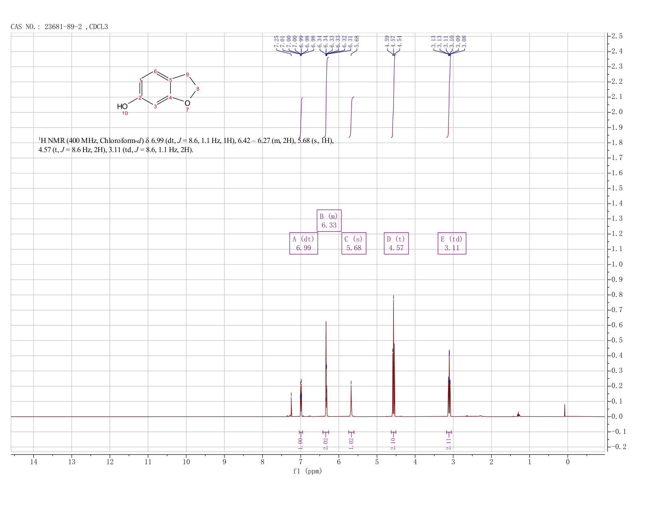The width and height of the screenshot is (659, 509).
Task: Click integral value 1.00 below the baseline
Action: coord(301,444)
